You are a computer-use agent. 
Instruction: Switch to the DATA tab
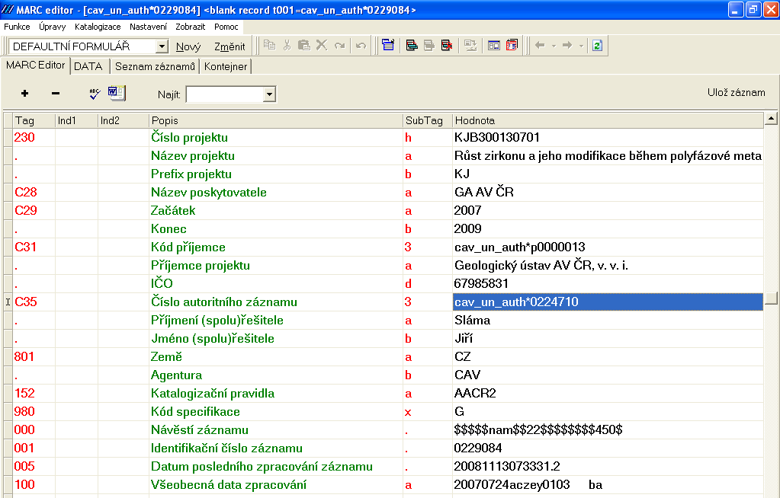coord(88,66)
